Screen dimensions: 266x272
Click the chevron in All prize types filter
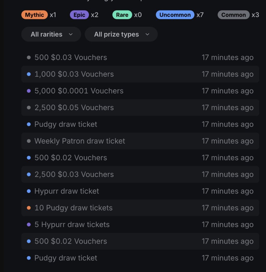coord(147,34)
